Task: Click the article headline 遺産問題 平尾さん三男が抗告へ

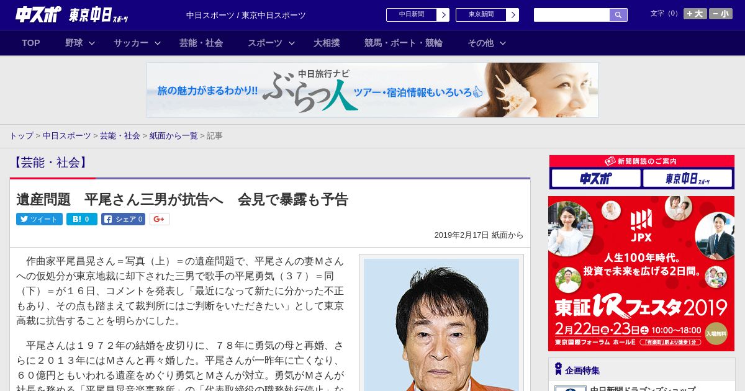Action: coord(182,199)
